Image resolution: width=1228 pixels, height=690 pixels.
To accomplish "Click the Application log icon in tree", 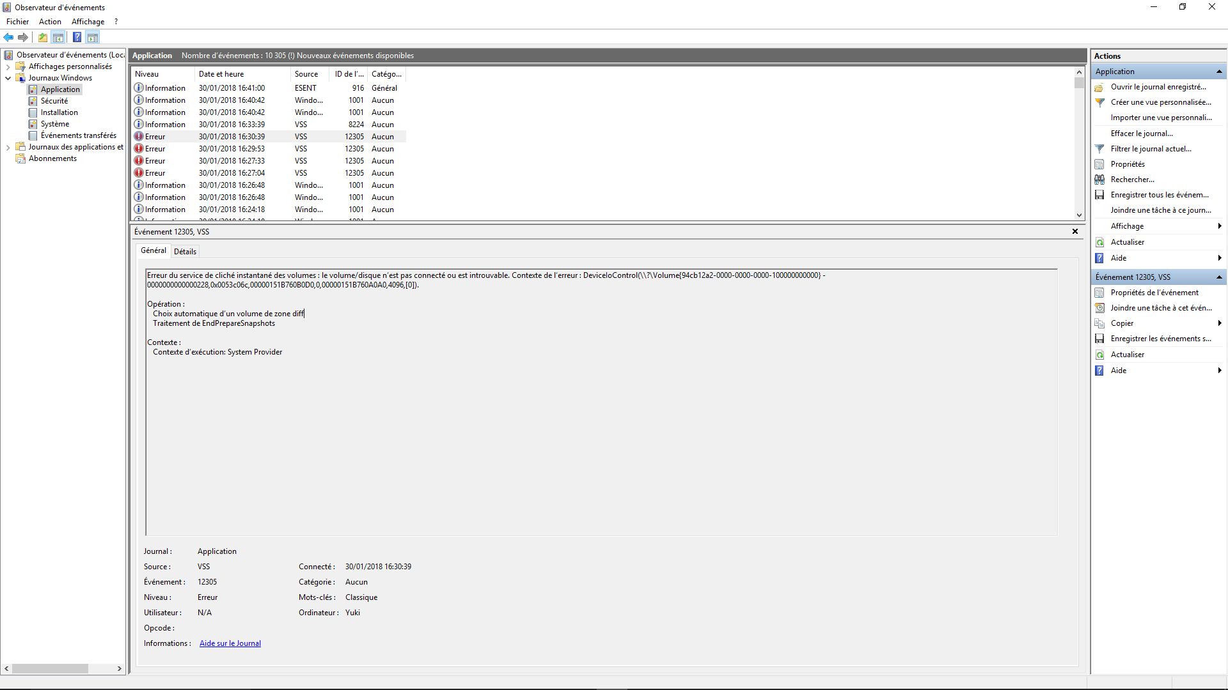I will pos(33,89).
